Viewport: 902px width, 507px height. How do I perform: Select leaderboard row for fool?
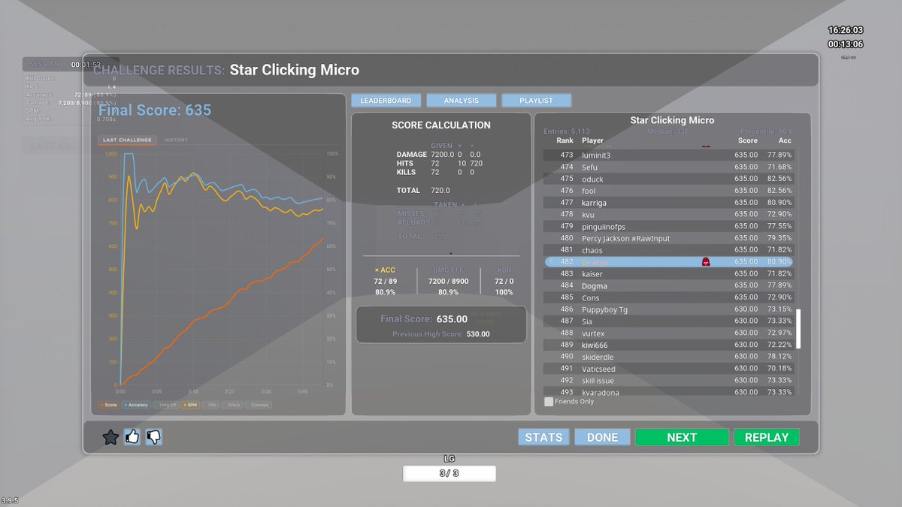(668, 191)
